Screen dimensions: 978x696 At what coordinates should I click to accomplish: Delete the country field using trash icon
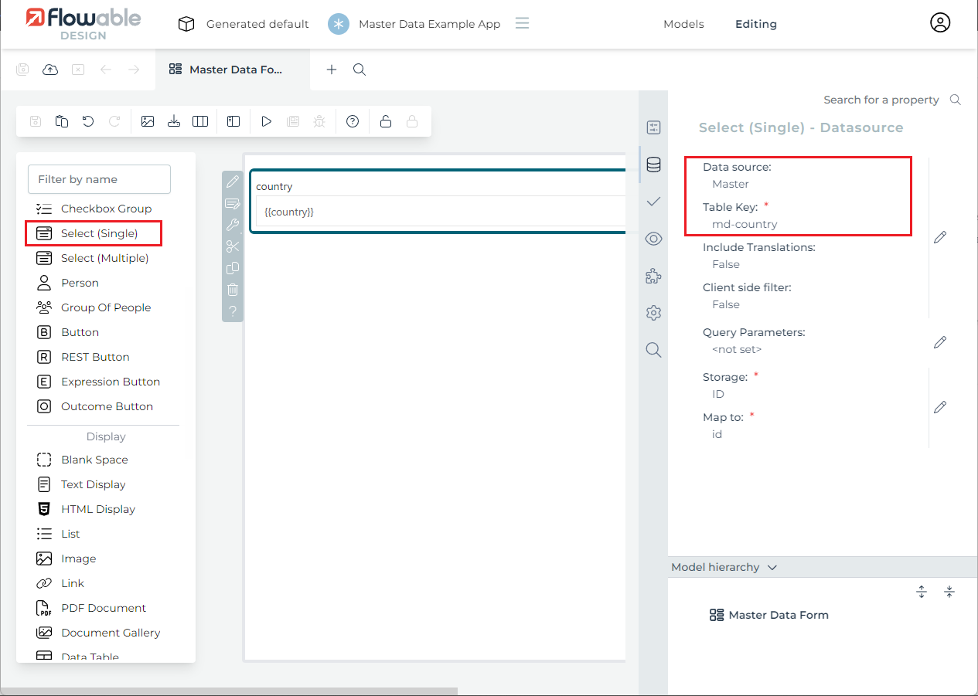[233, 290]
